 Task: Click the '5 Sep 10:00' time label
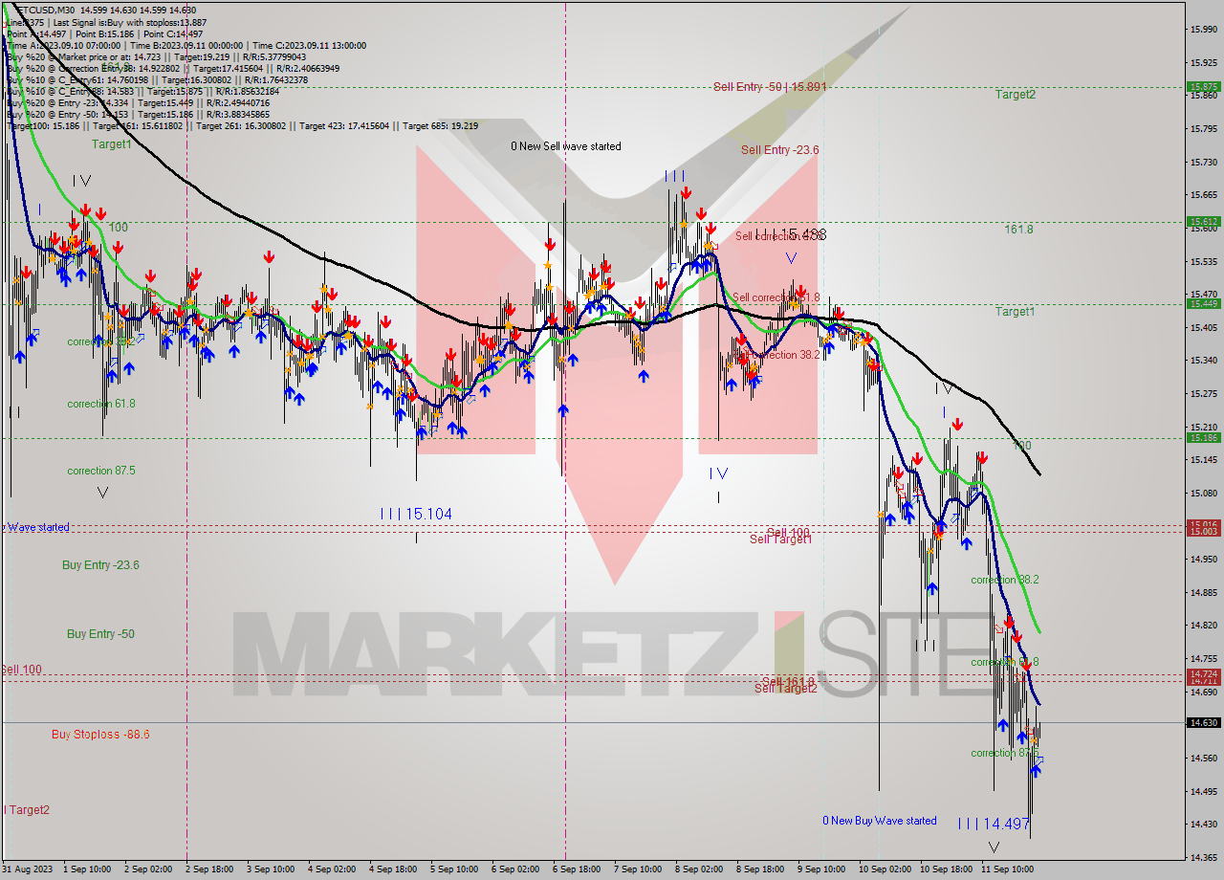coord(454,869)
